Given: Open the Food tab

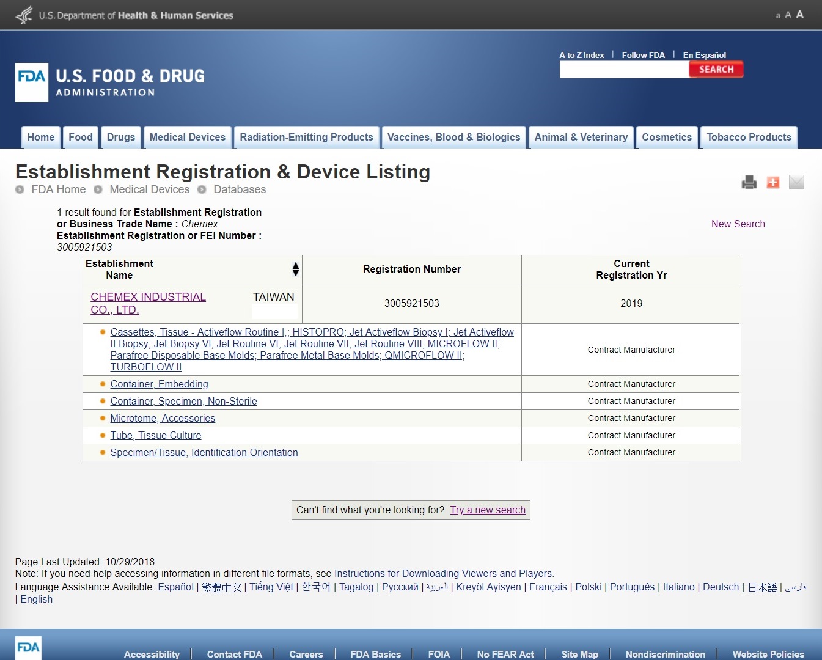Looking at the screenshot, I should 81,137.
